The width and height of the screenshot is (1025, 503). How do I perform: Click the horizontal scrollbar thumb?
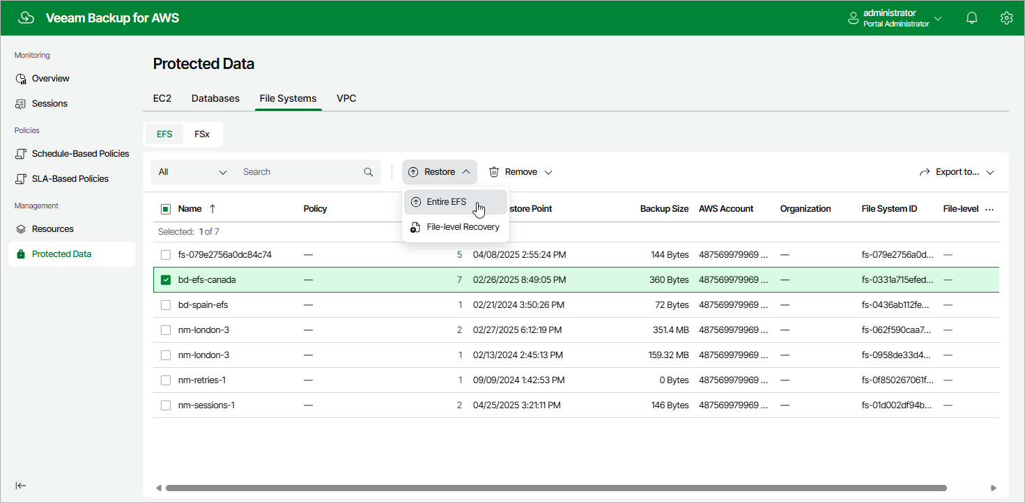click(556, 488)
